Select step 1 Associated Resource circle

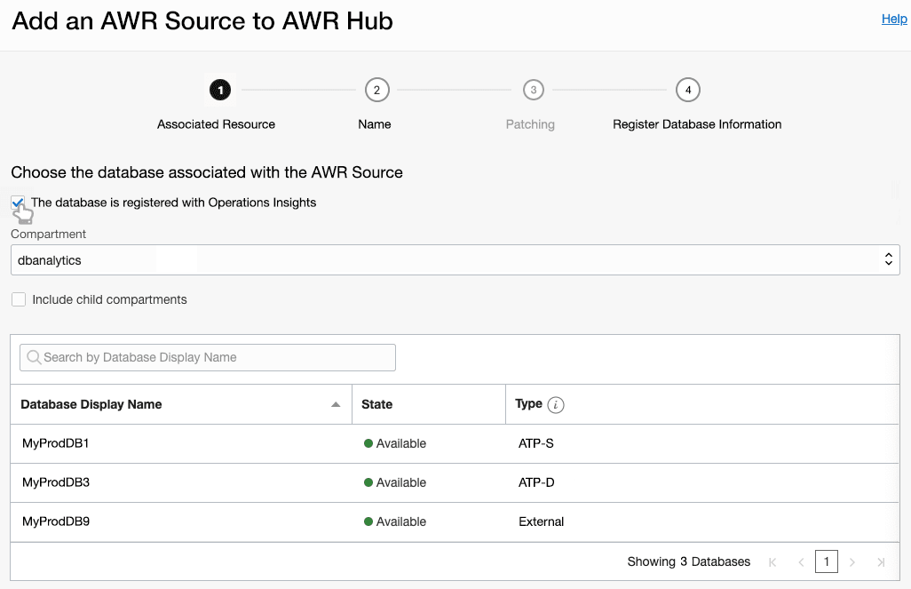(219, 90)
